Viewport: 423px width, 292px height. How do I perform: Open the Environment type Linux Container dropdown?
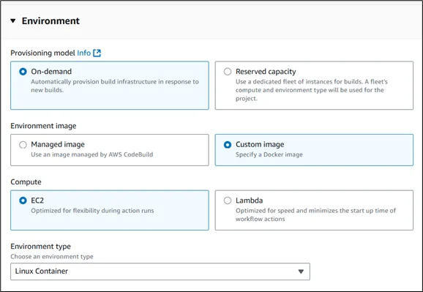[x=160, y=272]
